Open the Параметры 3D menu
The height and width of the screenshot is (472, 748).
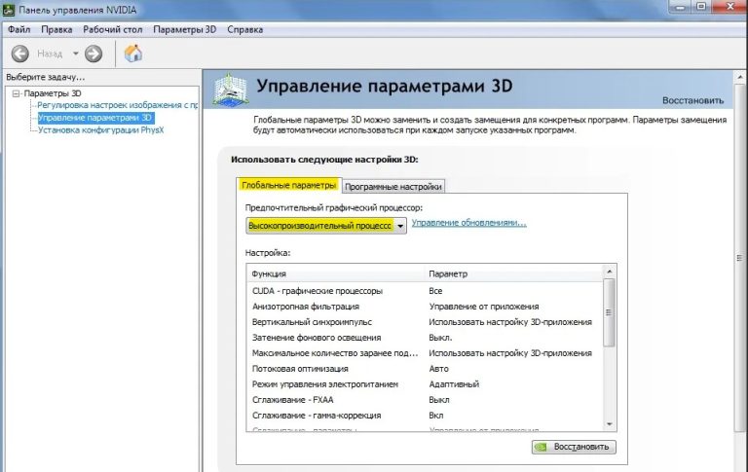tap(185, 29)
